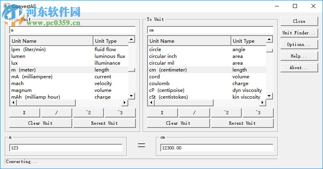Click Clear Unit under From Unit
Screen dimensions: 323x169
click(40, 123)
